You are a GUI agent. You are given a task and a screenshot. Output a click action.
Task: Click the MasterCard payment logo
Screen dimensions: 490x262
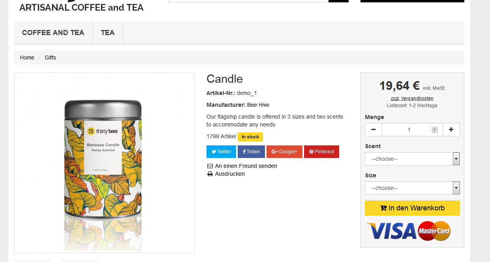coord(434,231)
